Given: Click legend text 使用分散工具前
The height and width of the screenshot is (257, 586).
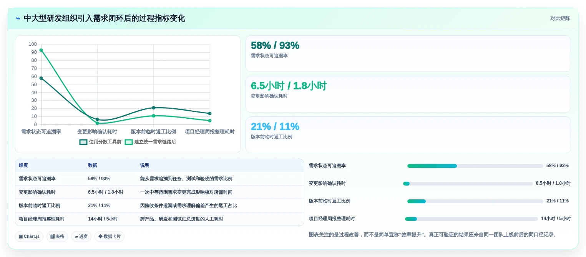Looking at the screenshot, I should pos(105,142).
